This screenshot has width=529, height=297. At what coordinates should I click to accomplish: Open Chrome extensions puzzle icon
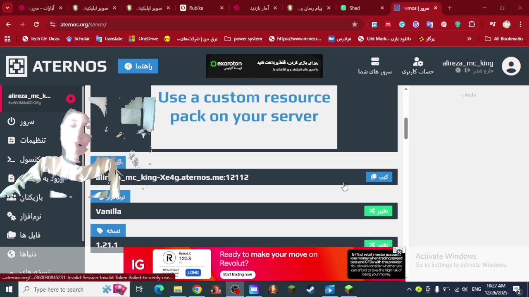472,24
